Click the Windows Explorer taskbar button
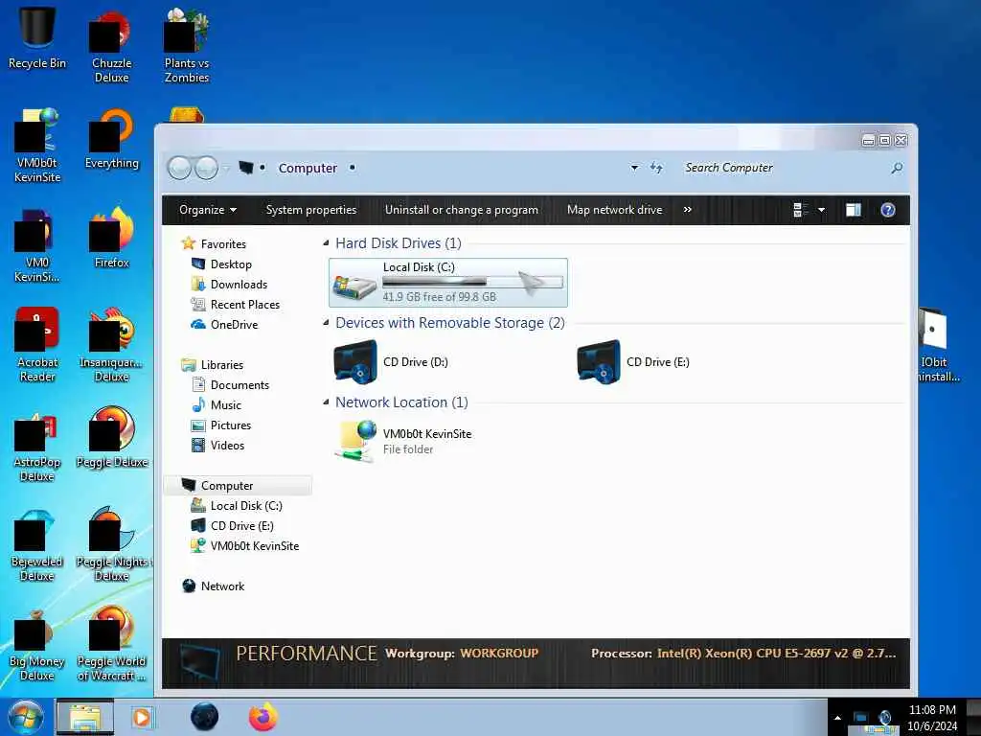Image resolution: width=981 pixels, height=736 pixels. (x=85, y=717)
